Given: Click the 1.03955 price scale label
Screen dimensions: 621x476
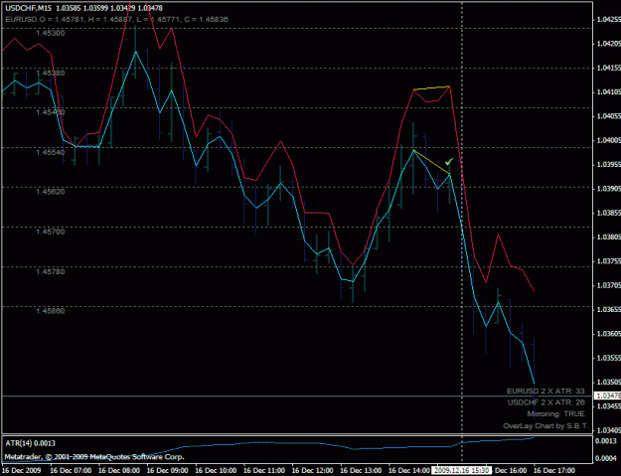Looking at the screenshot, I should pos(609,164).
